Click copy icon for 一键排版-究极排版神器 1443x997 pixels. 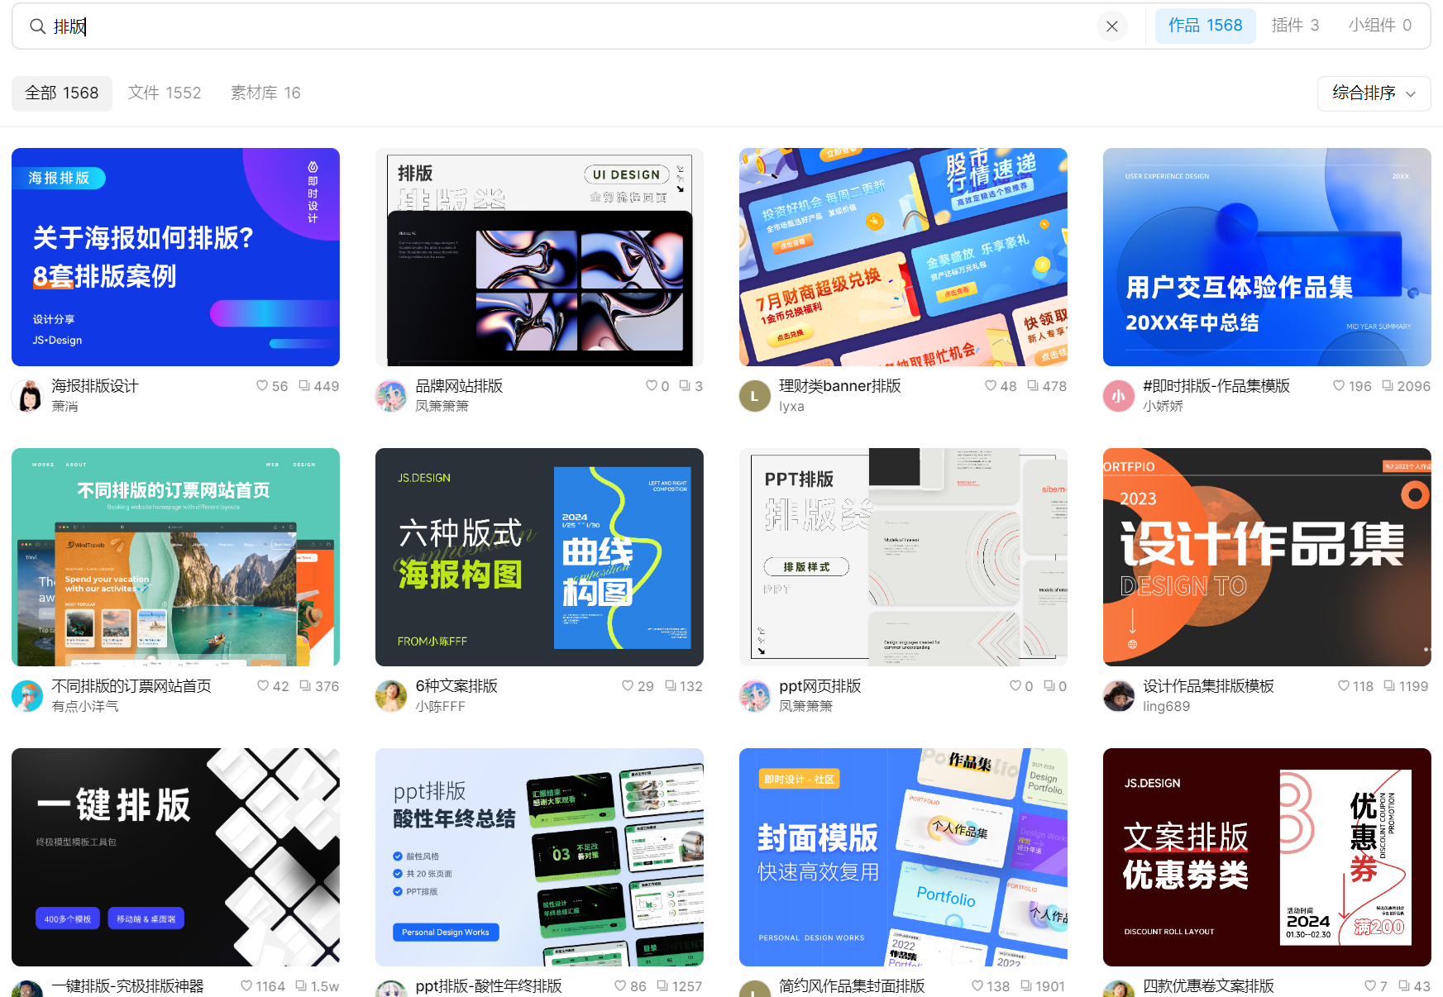click(301, 986)
